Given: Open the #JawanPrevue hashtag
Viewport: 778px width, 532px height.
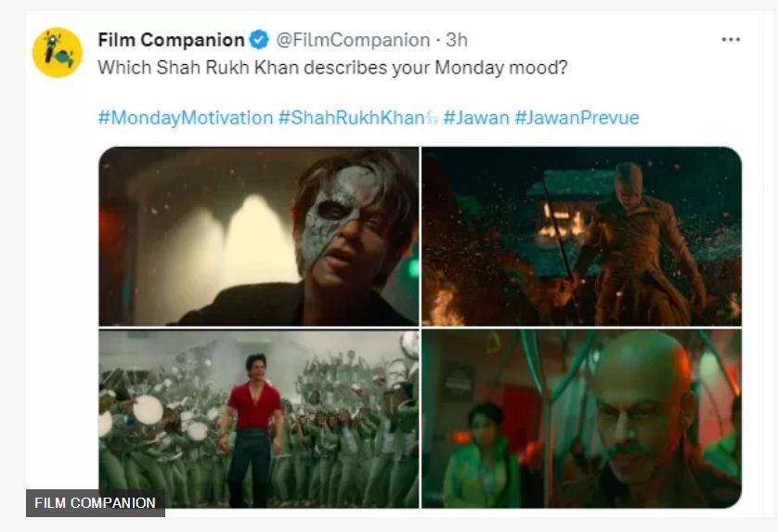Looking at the screenshot, I should [x=577, y=118].
